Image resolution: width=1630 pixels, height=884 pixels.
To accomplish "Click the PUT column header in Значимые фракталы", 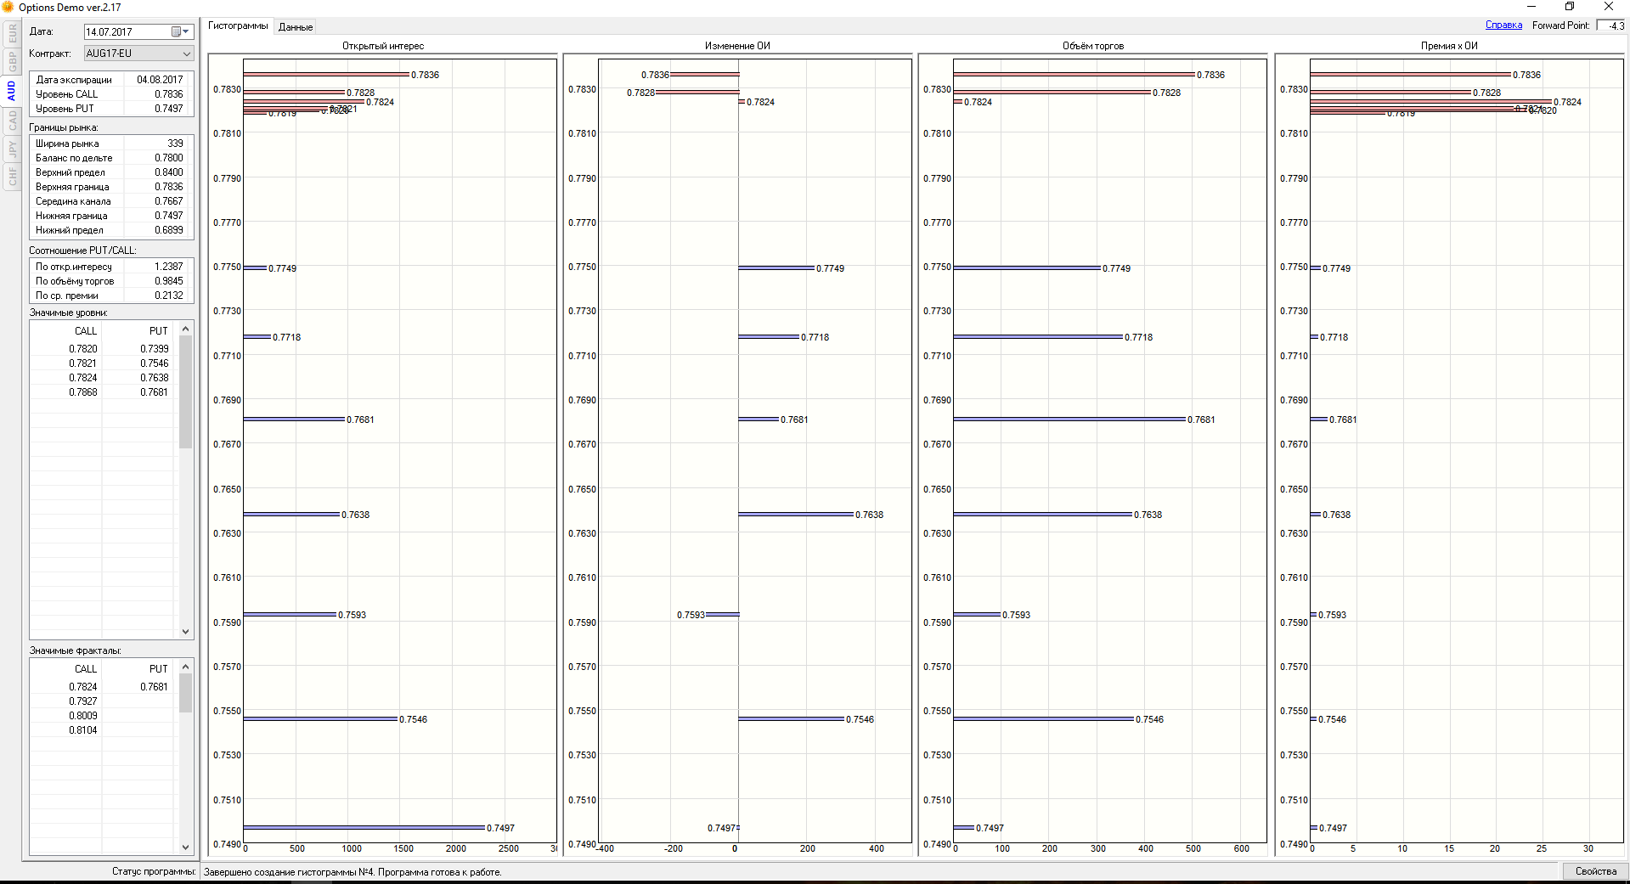I will [159, 669].
